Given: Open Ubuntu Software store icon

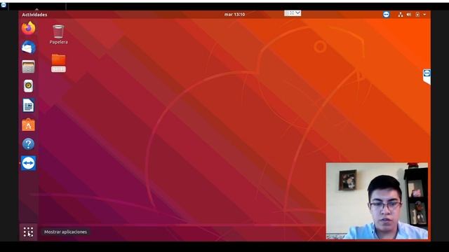Looking at the screenshot, I should (28, 125).
